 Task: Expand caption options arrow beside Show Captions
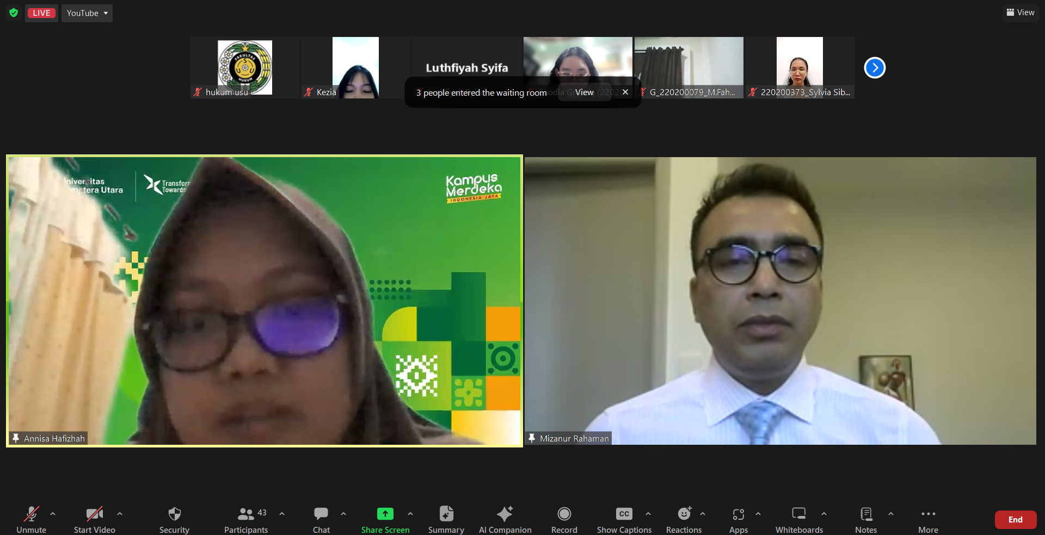coord(648,513)
